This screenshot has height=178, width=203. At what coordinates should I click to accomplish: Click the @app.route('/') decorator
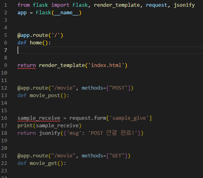pyautogui.click(x=40, y=35)
